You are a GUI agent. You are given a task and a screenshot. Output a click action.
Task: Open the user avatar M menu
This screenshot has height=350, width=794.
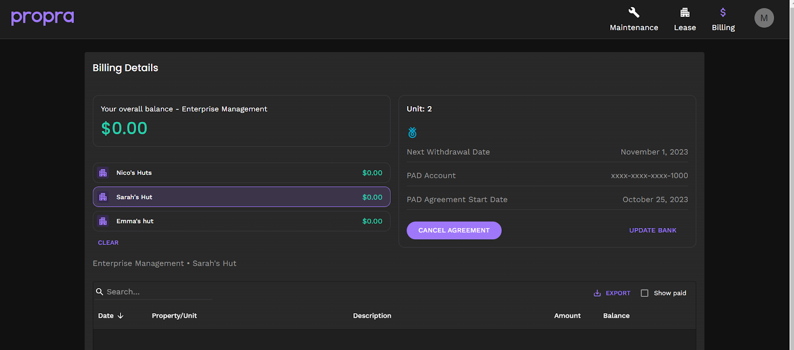(x=764, y=18)
